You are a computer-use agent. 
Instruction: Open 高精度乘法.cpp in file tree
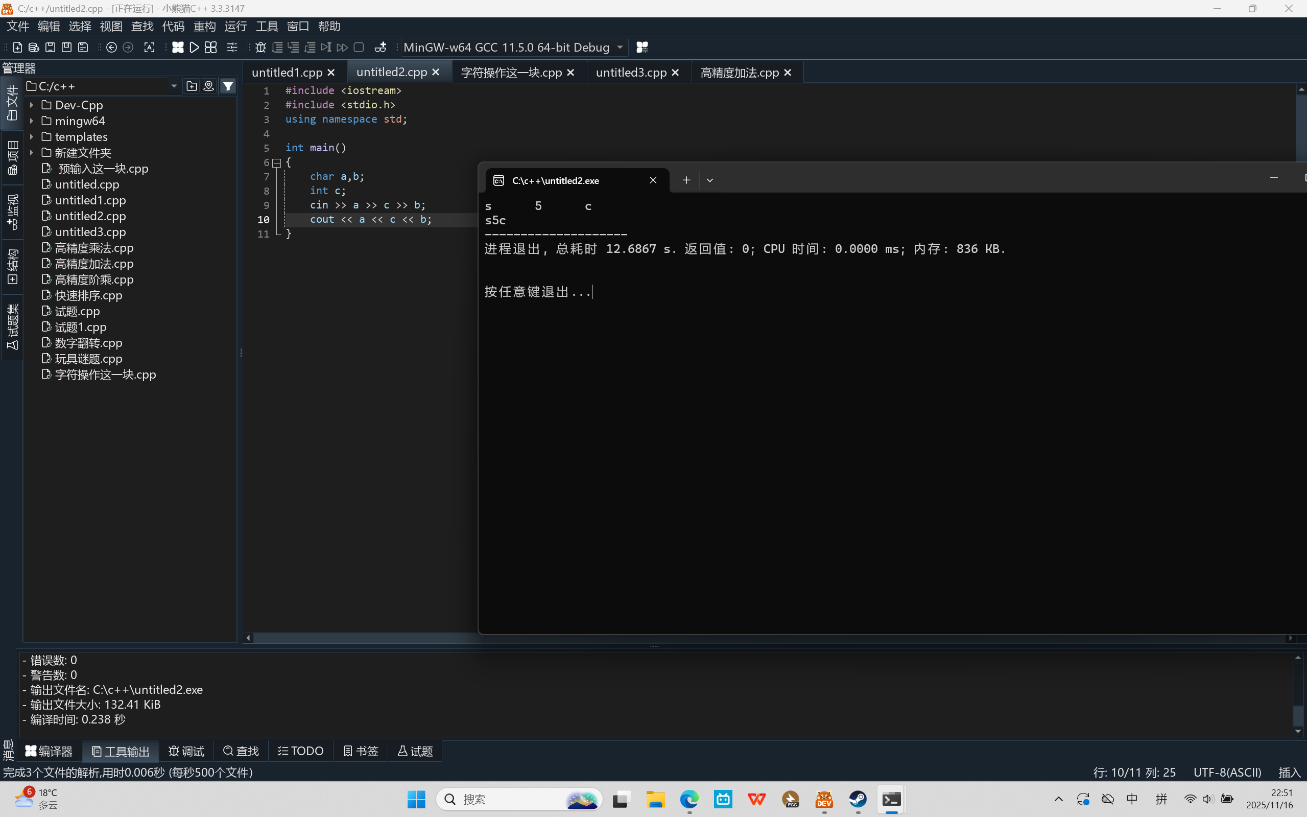[94, 248]
